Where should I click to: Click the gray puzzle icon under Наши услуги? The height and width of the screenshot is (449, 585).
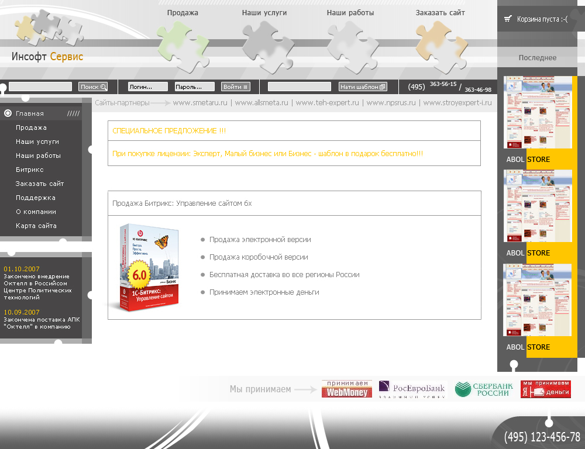[268, 47]
